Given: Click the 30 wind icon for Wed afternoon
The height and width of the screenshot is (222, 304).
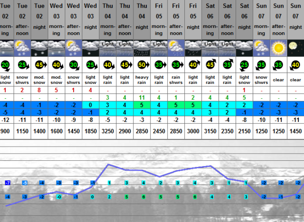Looking at the screenshot, I should pos(74,65).
